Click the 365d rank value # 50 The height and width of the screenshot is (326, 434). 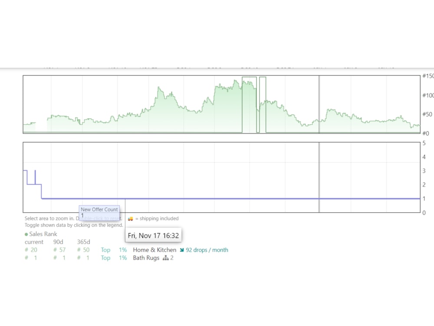(x=83, y=250)
